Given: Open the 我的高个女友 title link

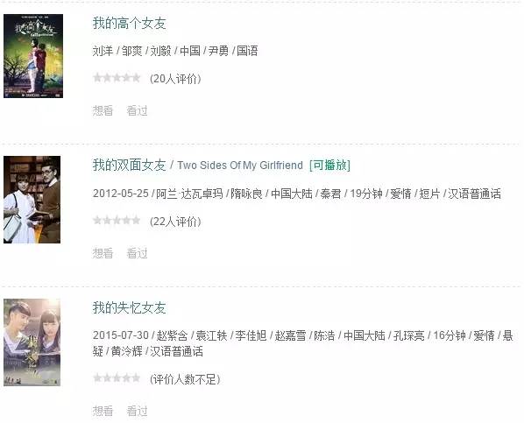Looking at the screenshot, I should pyautogui.click(x=130, y=24).
